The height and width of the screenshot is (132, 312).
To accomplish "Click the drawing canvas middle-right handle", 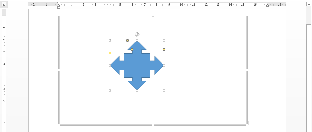I will click(247, 70).
